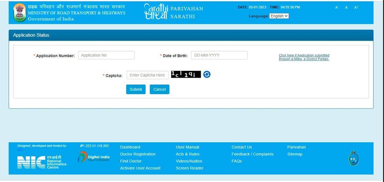Screen dimensions: 384x182
Task: Decrease font size with A- button
Action: (x=337, y=8)
